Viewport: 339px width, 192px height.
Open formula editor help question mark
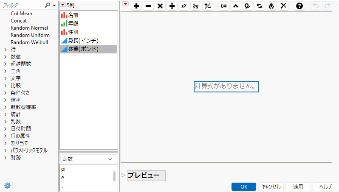click(299, 6)
